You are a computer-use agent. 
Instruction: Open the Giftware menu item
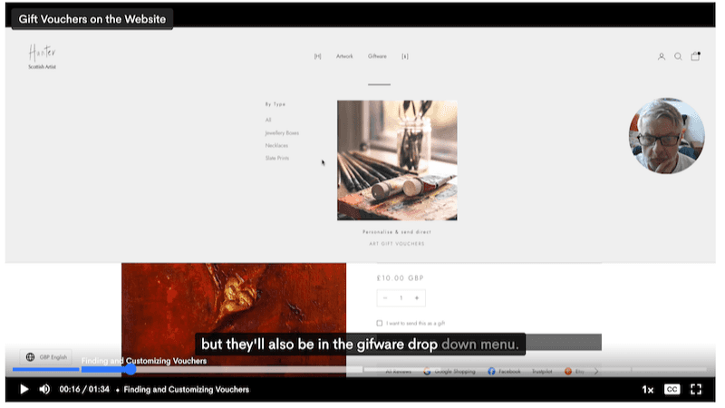point(377,56)
